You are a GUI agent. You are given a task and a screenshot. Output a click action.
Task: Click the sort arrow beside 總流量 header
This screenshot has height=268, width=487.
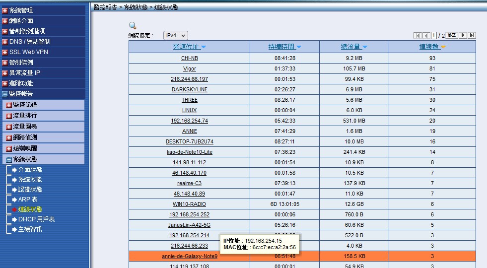coord(365,47)
